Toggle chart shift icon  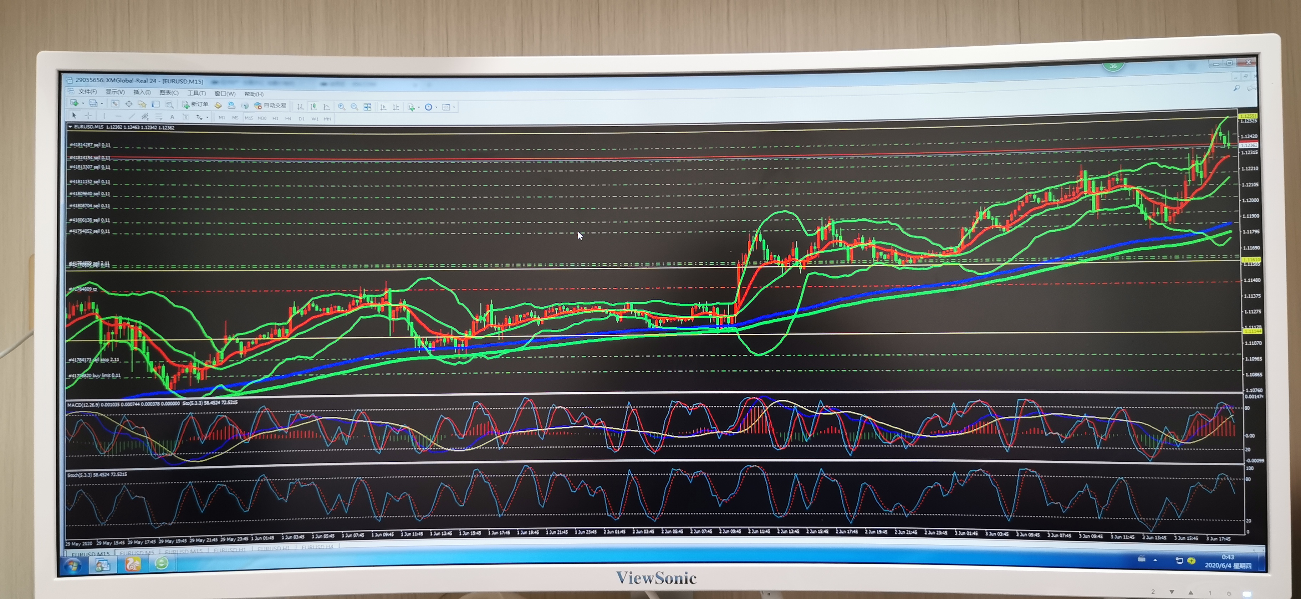pyautogui.click(x=397, y=107)
